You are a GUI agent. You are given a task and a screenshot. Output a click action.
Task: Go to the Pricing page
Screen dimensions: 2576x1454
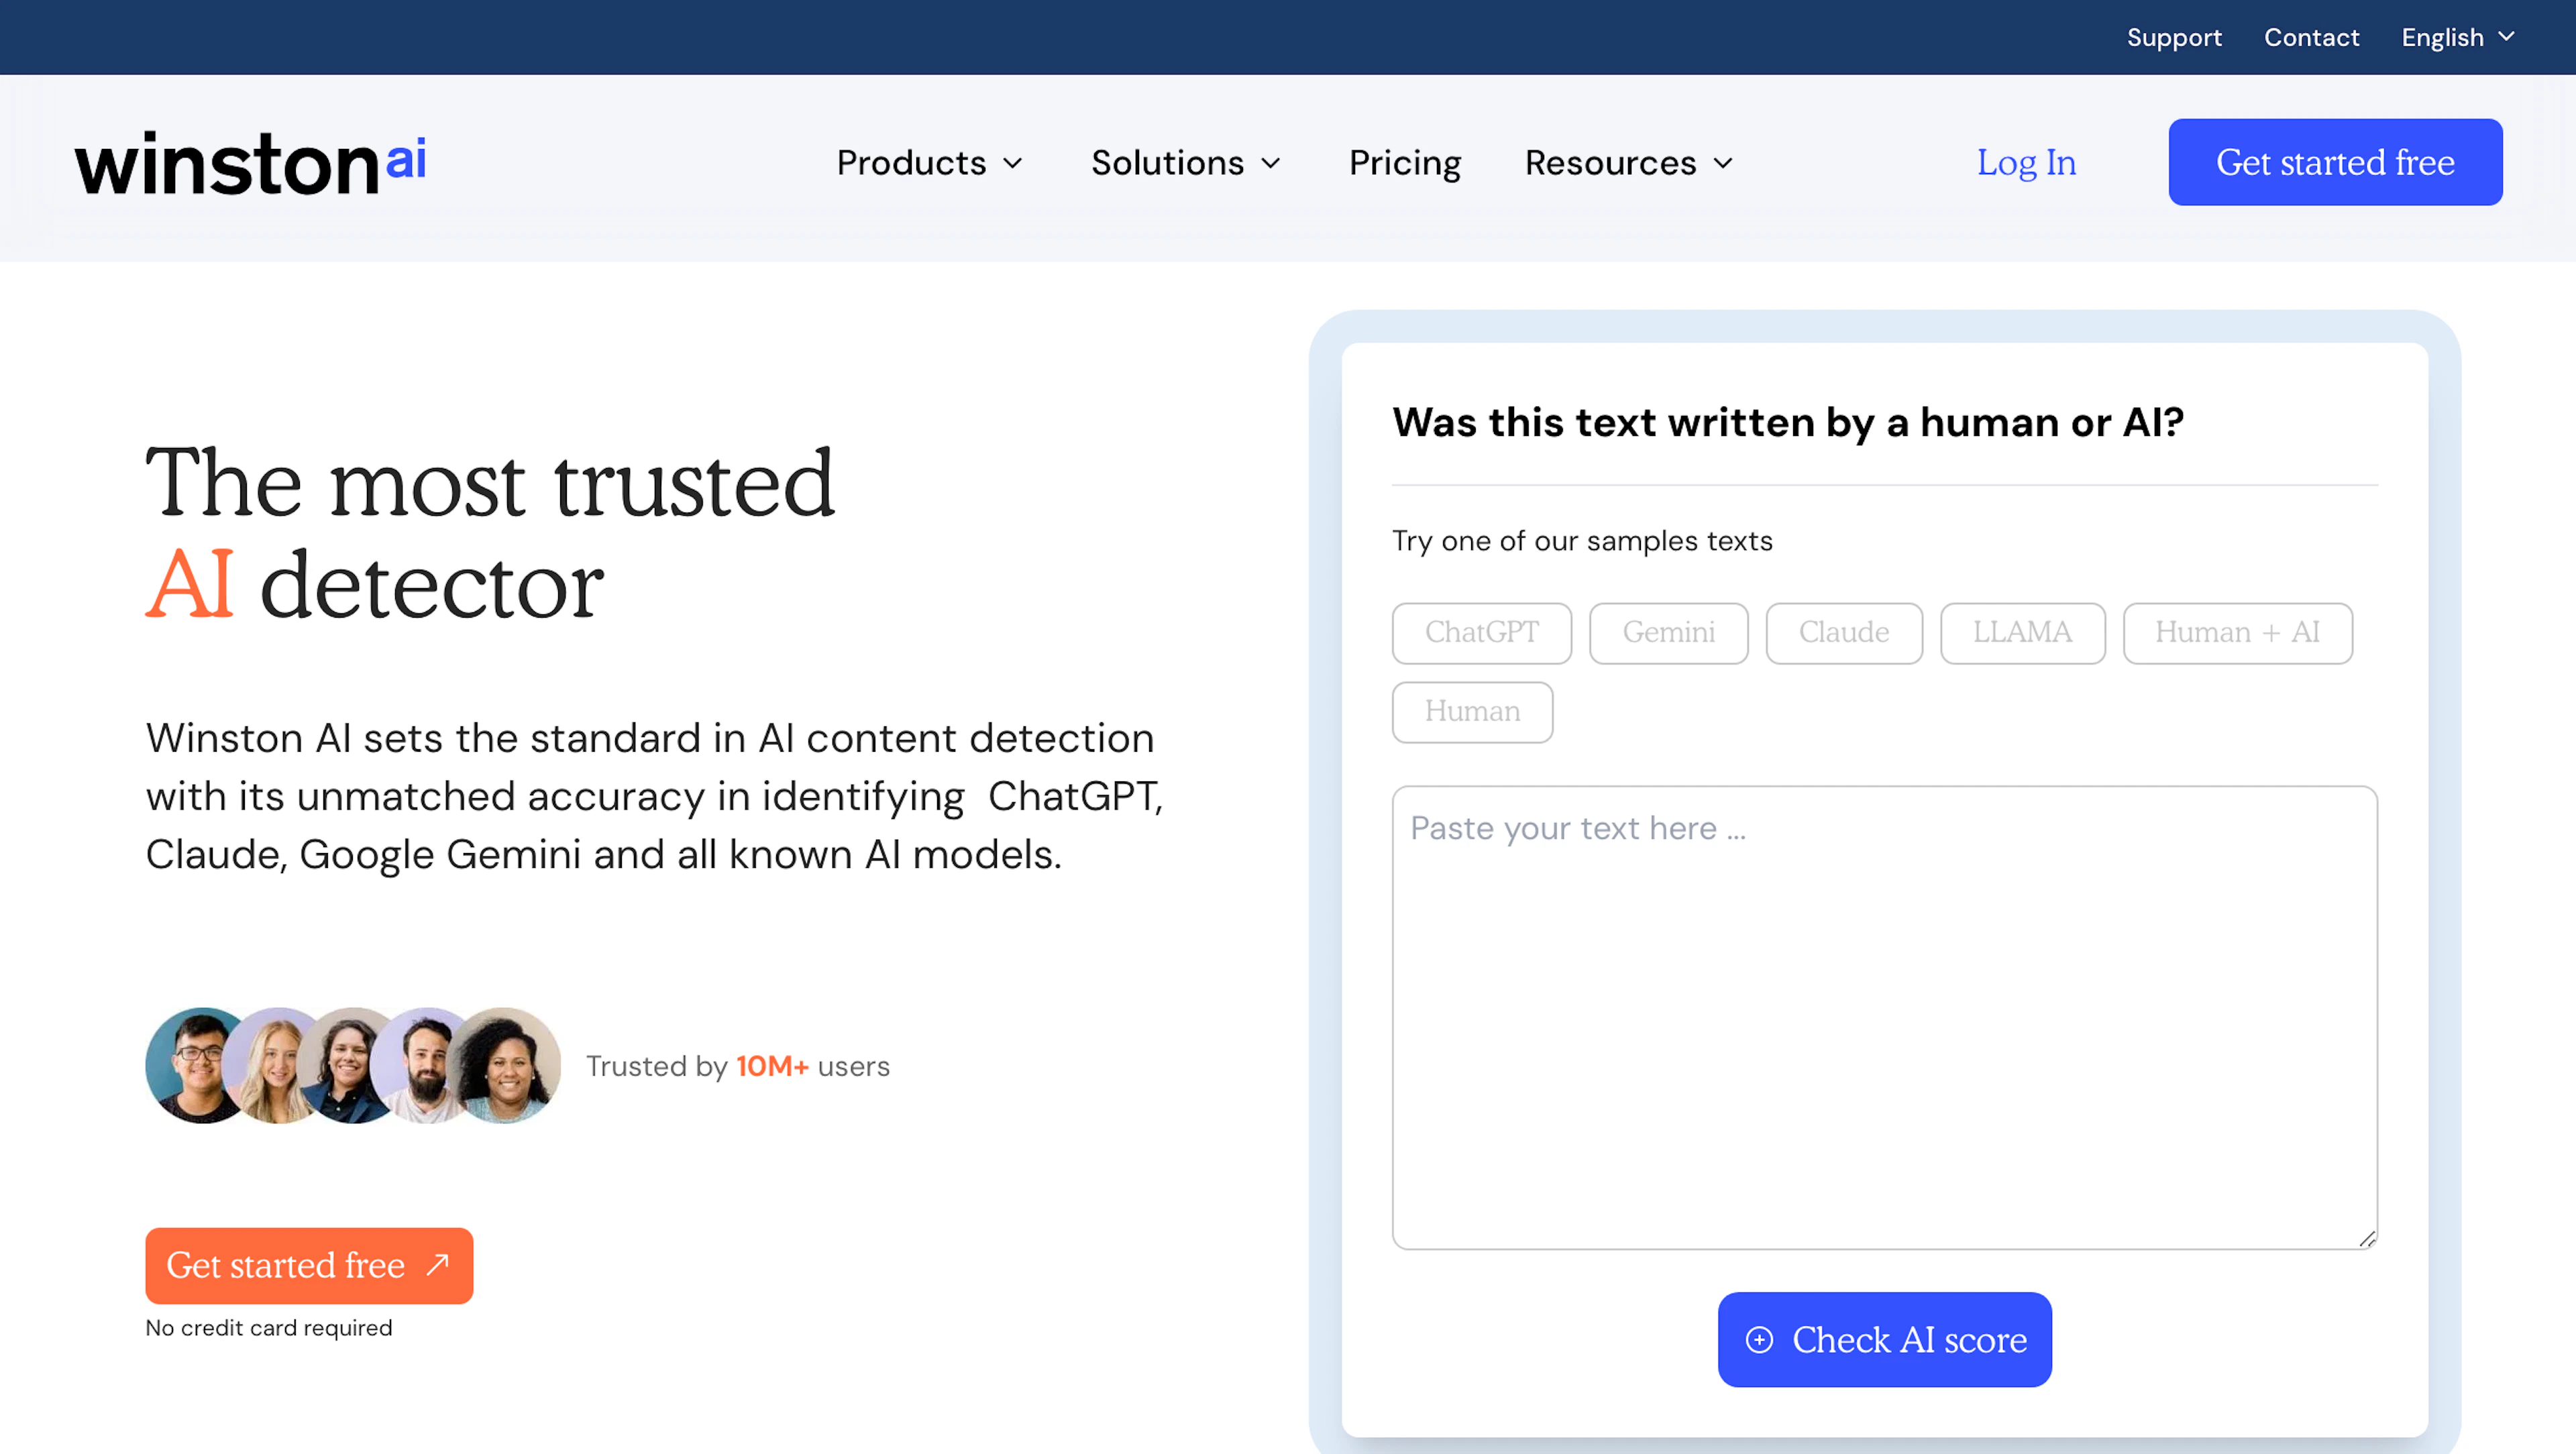click(1404, 163)
